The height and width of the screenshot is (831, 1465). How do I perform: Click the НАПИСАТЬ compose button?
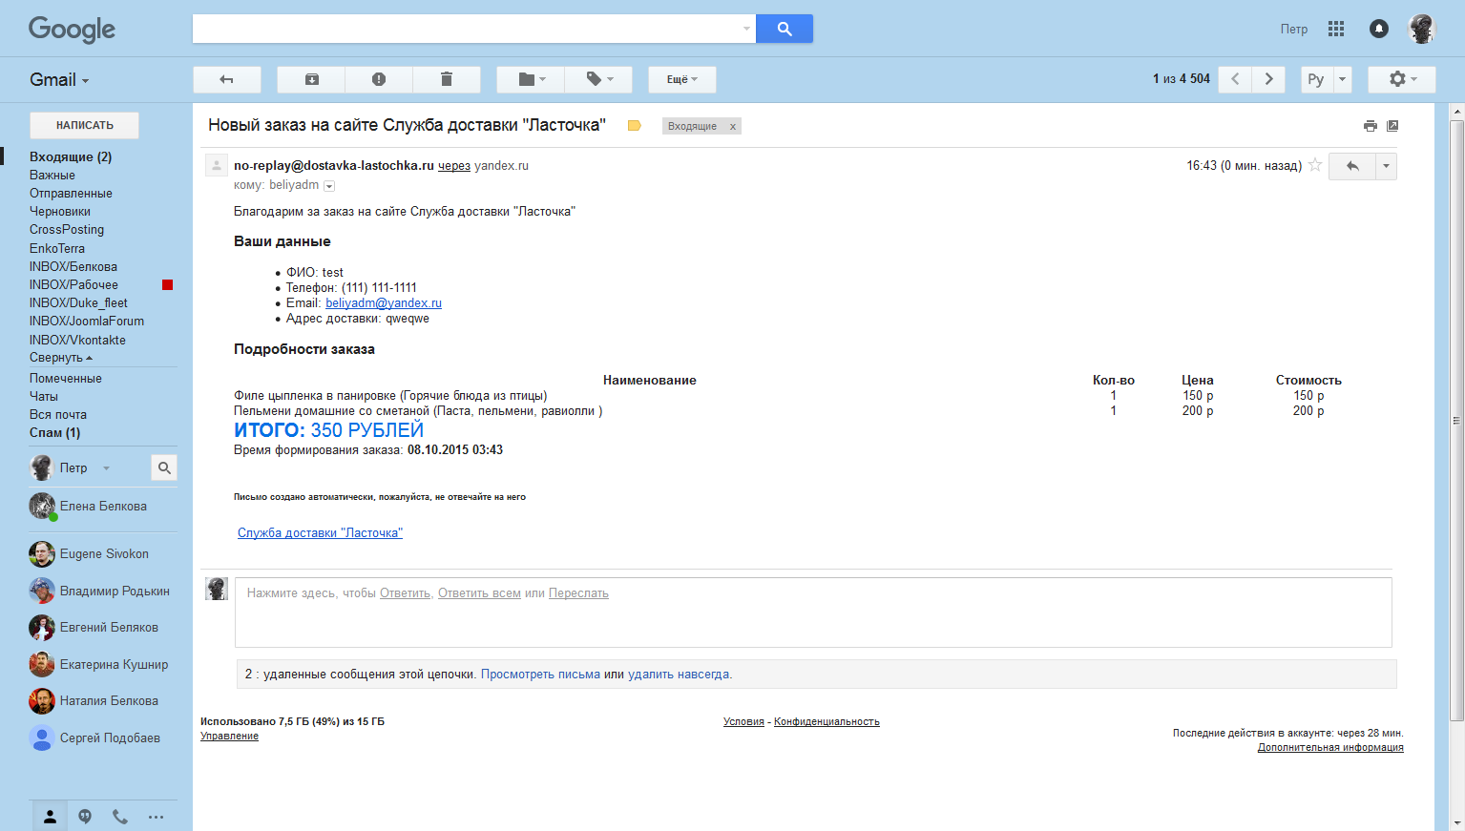(x=84, y=125)
